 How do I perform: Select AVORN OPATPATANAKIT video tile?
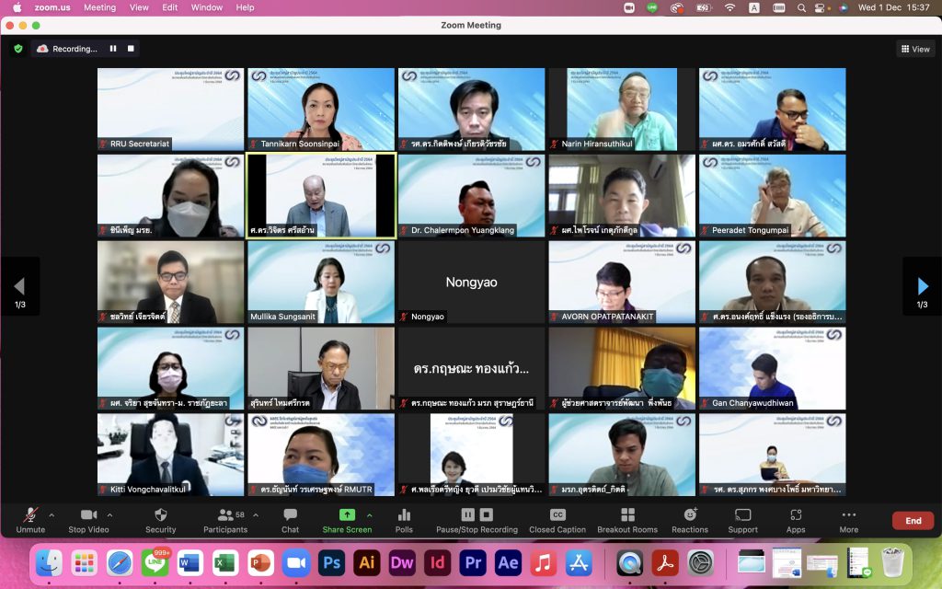click(x=622, y=282)
